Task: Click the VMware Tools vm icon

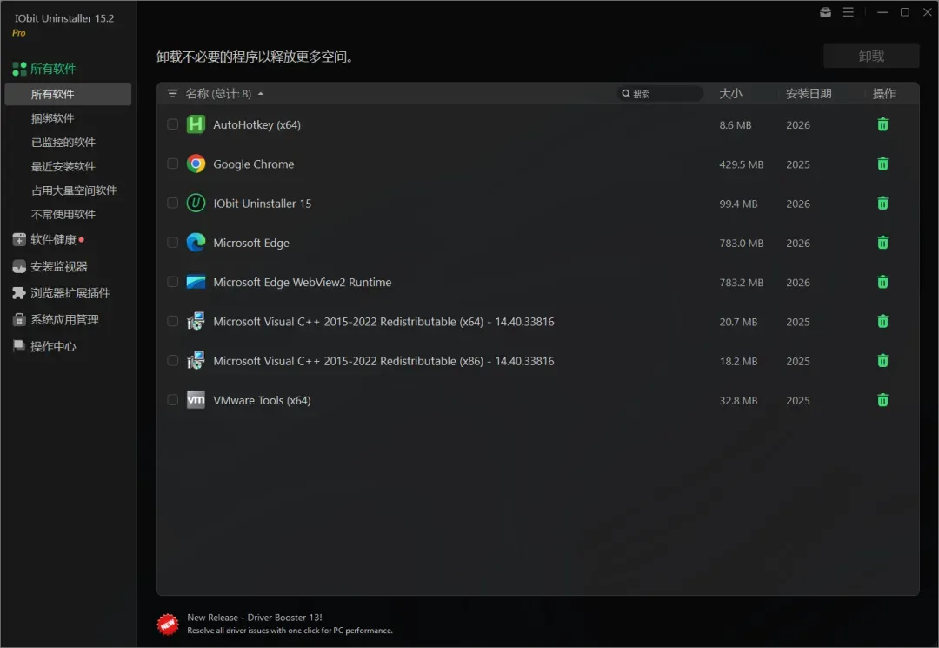Action: (196, 400)
